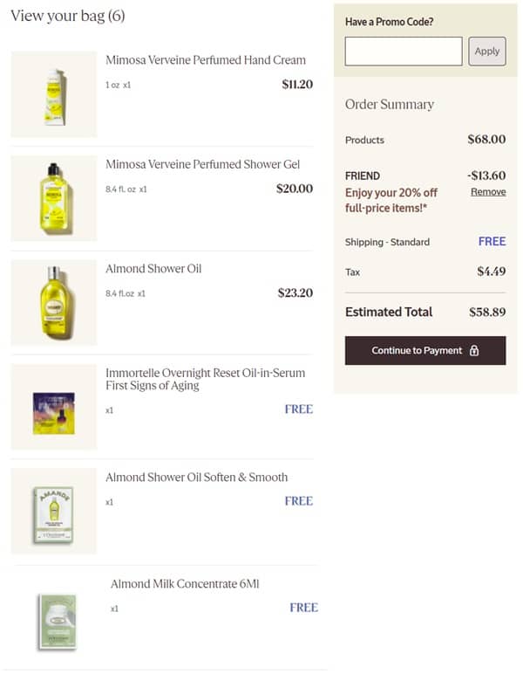Viewport: 523px width, 674px height.
Task: Click the Estimated Total amount $58.89
Action: click(487, 312)
